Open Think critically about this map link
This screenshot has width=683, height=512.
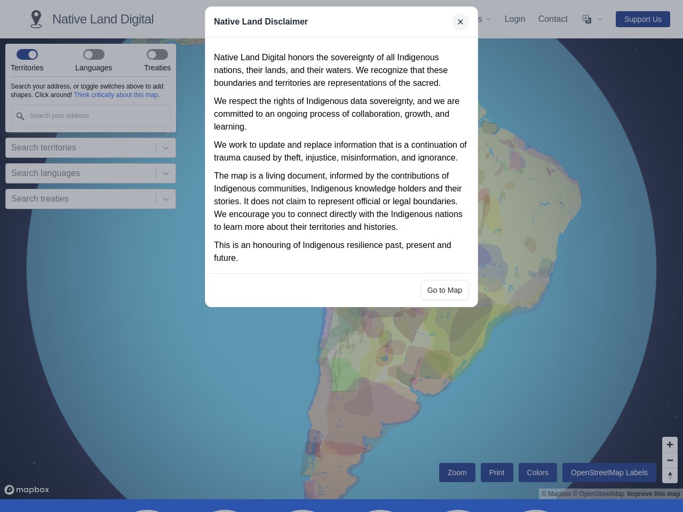[116, 95]
